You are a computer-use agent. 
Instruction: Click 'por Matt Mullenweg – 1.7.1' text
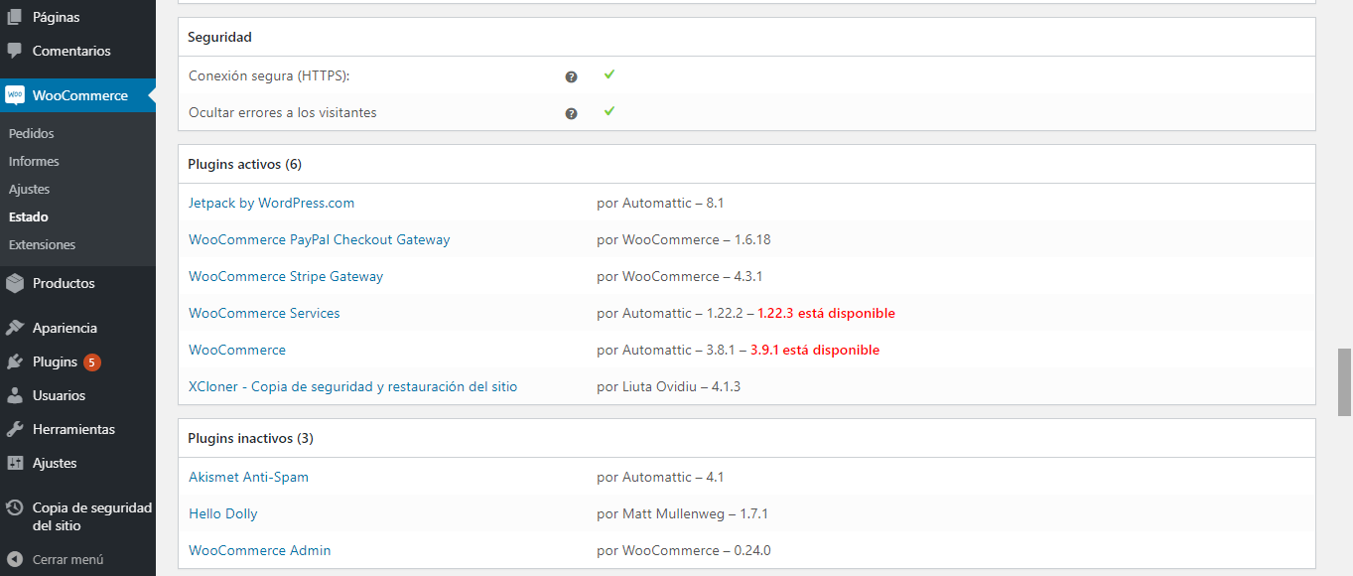[682, 513]
